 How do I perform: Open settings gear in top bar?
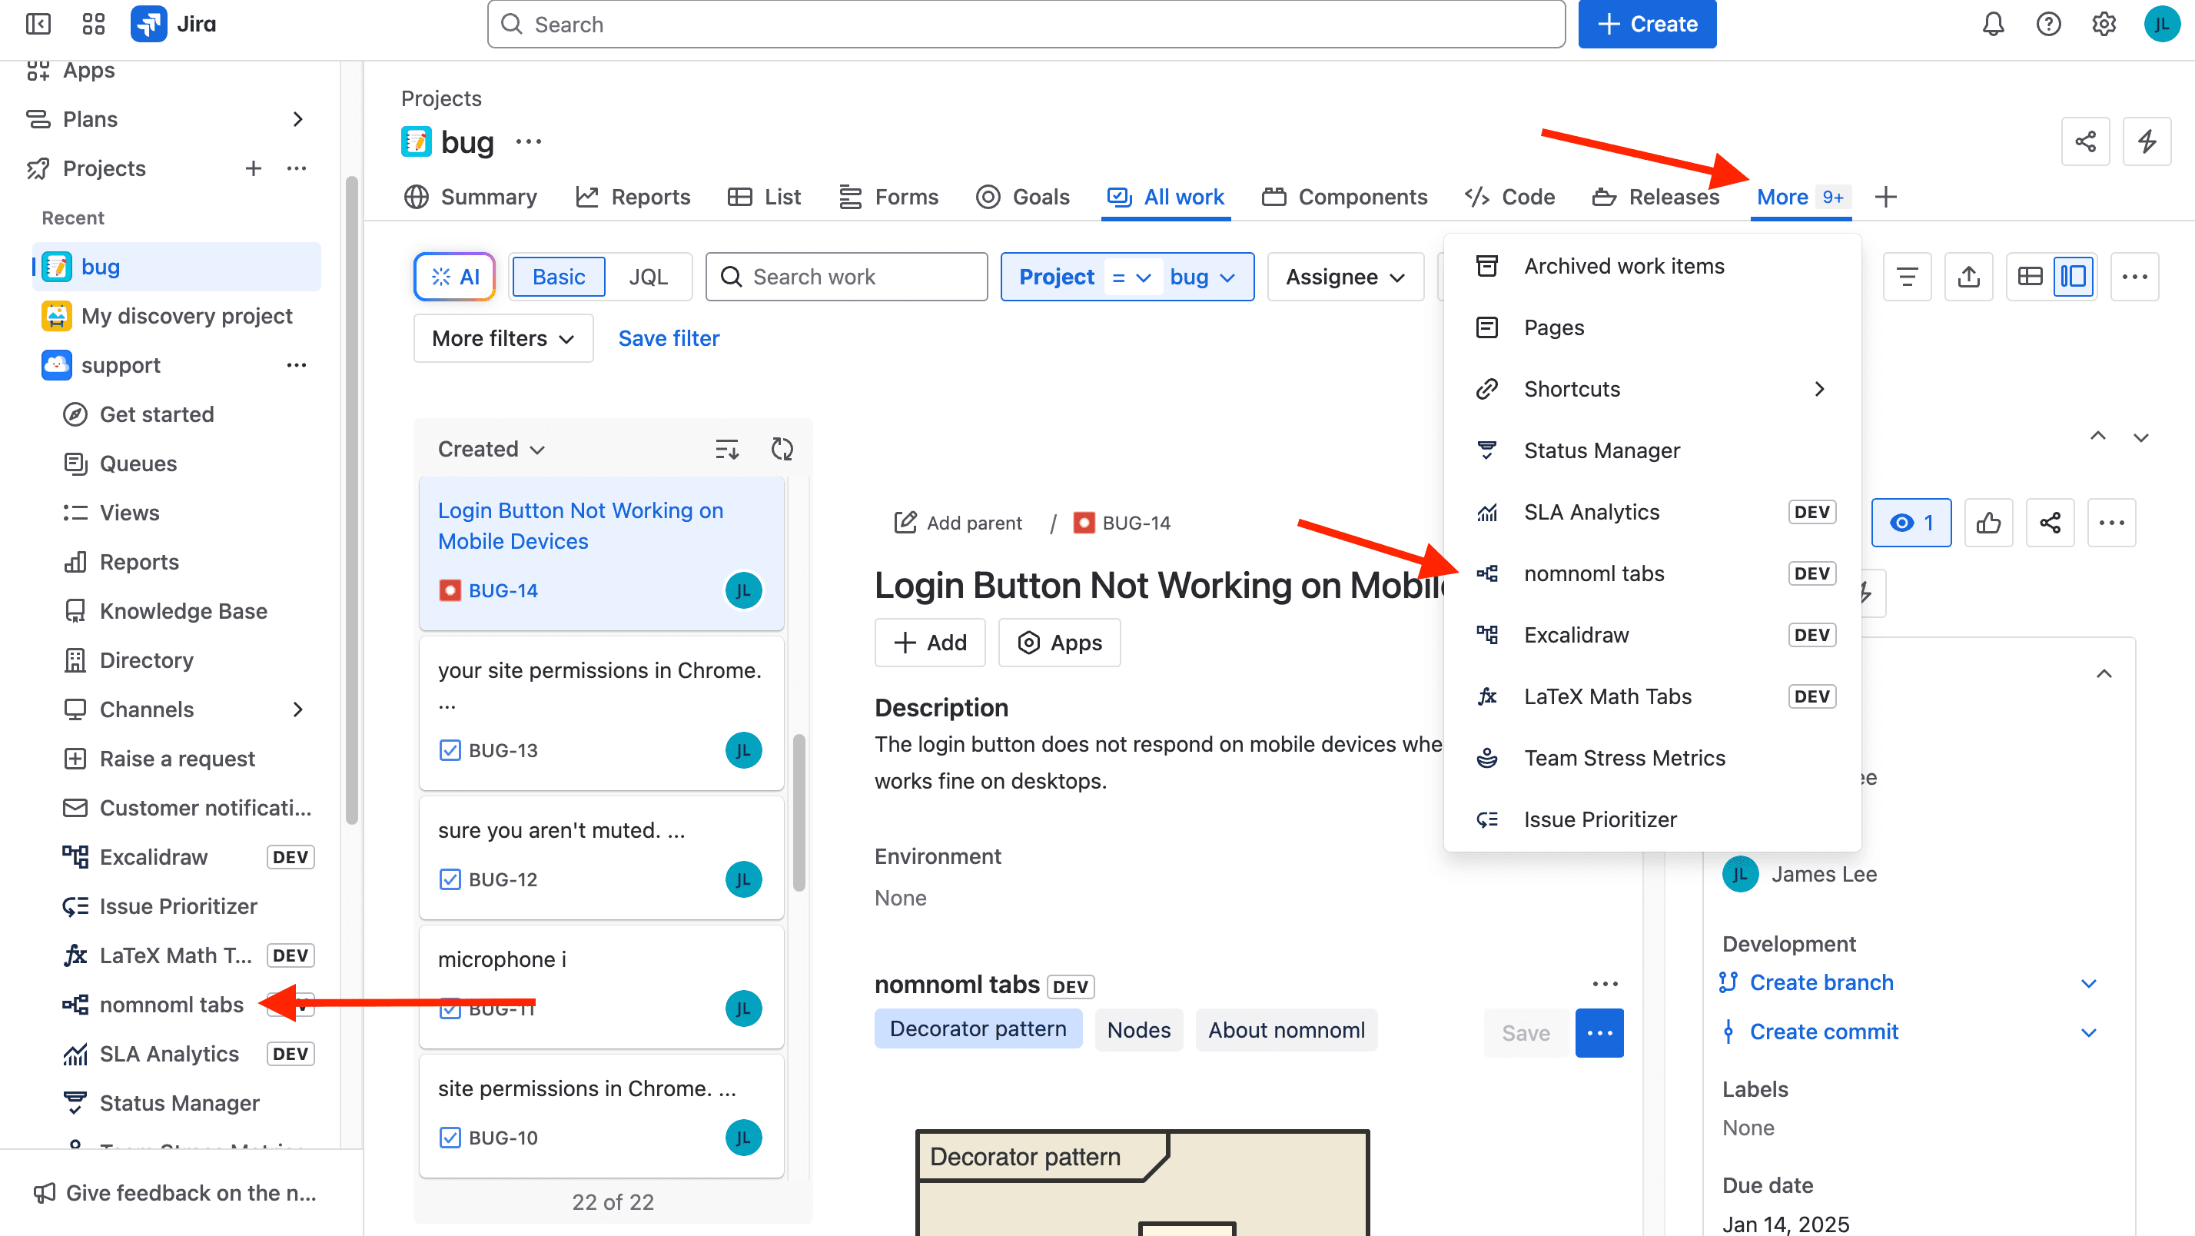click(2104, 24)
